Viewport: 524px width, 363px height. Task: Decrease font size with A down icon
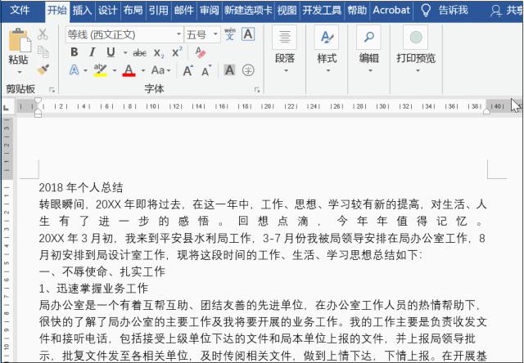click(x=206, y=70)
